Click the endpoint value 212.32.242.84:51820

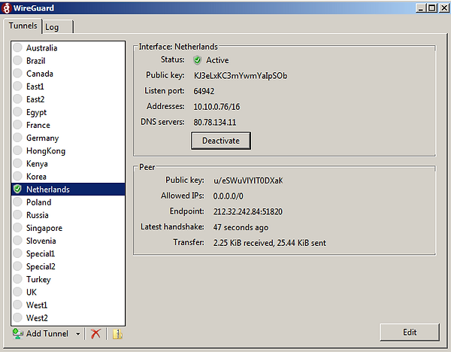tap(248, 212)
